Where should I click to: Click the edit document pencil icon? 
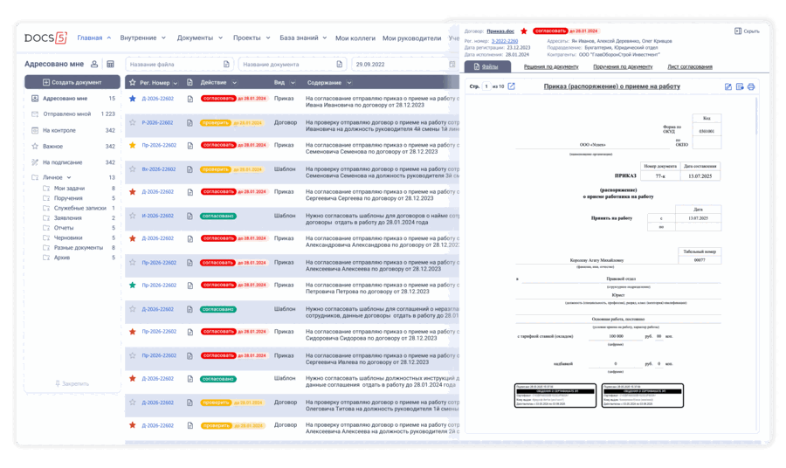coord(727,86)
